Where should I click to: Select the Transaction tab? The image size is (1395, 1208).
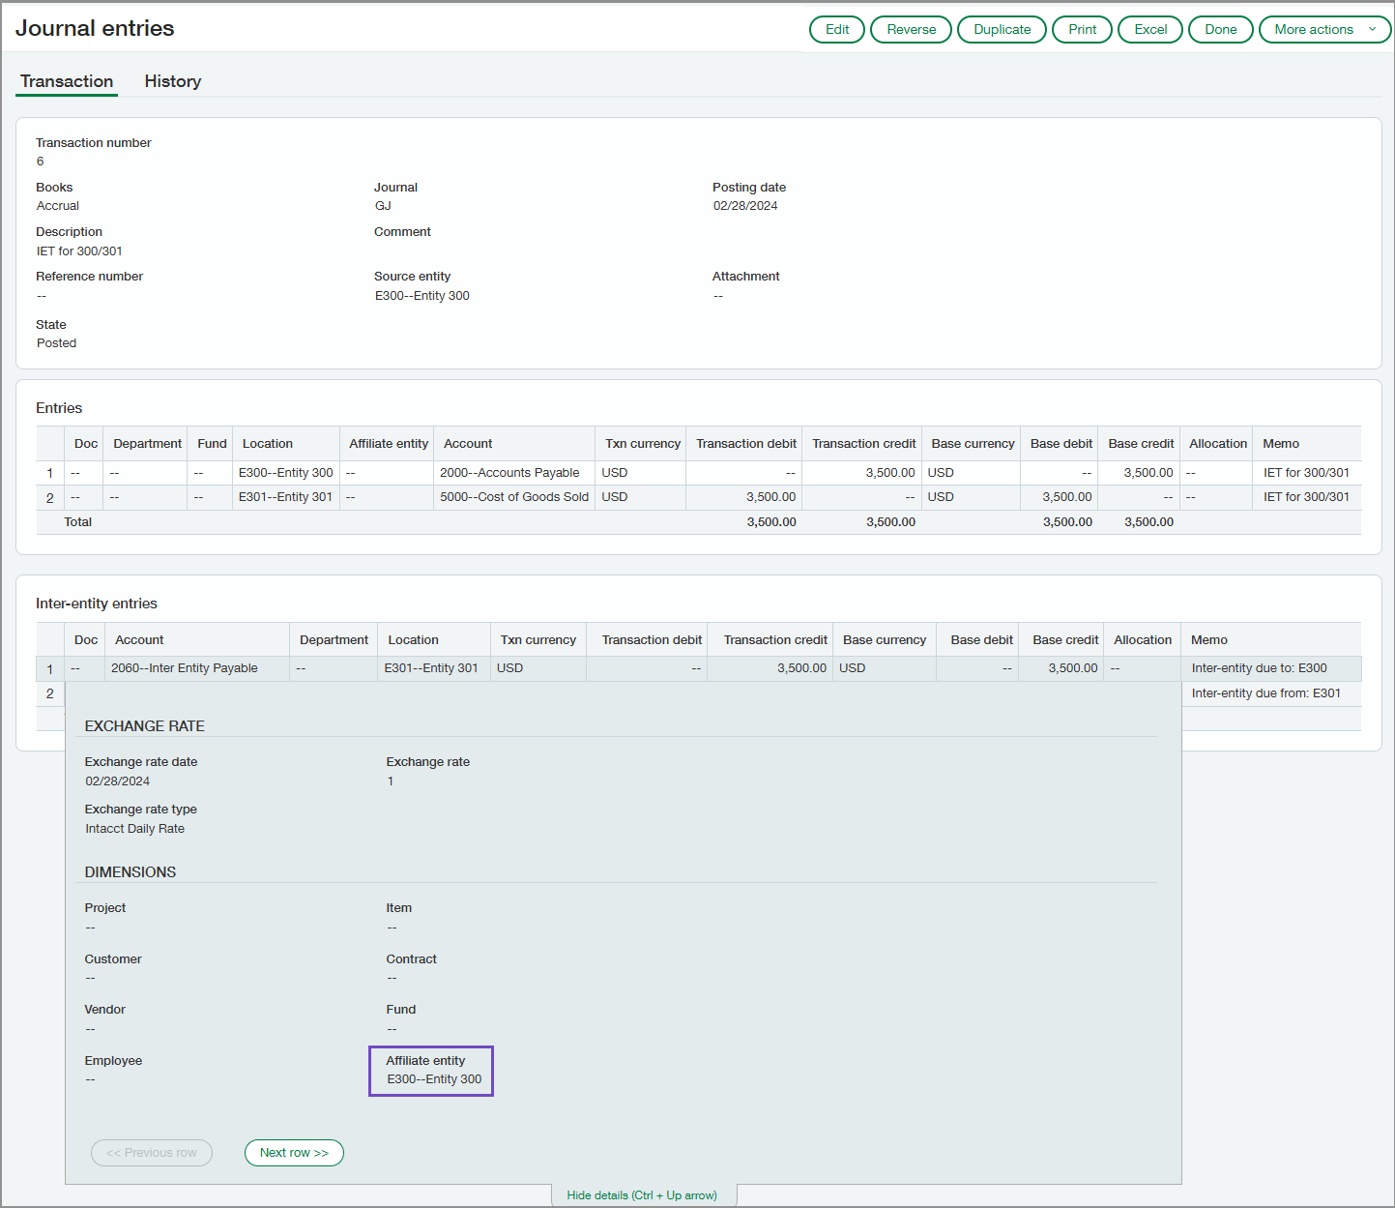click(65, 81)
